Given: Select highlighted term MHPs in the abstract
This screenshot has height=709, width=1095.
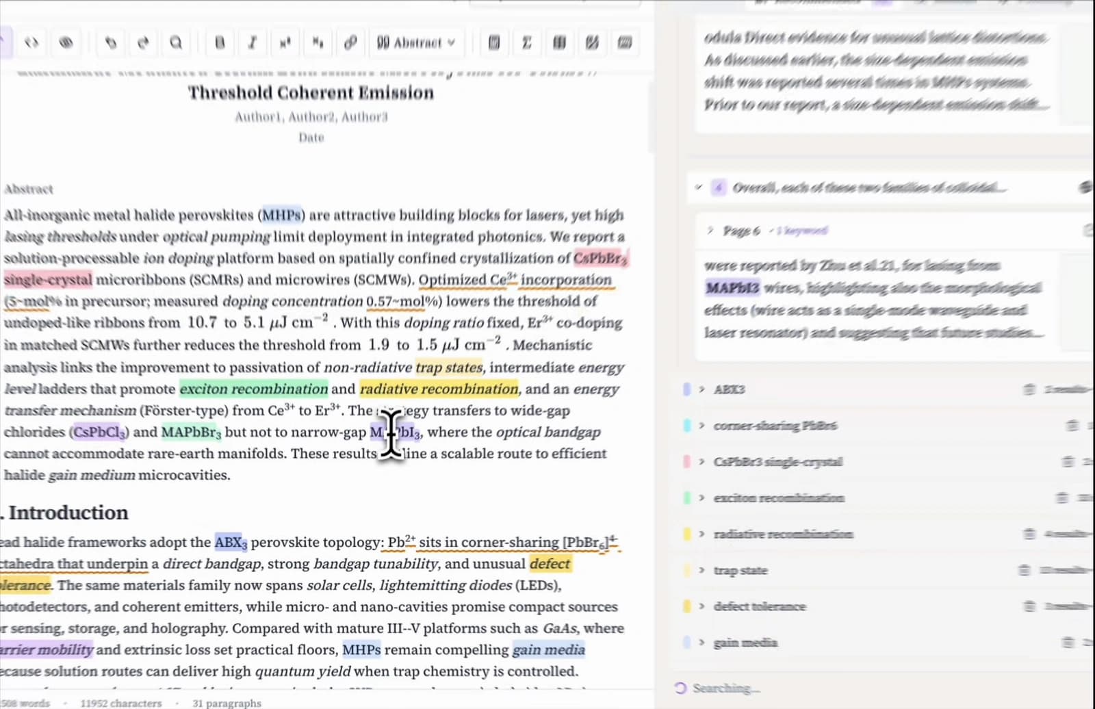Looking at the screenshot, I should pyautogui.click(x=282, y=215).
